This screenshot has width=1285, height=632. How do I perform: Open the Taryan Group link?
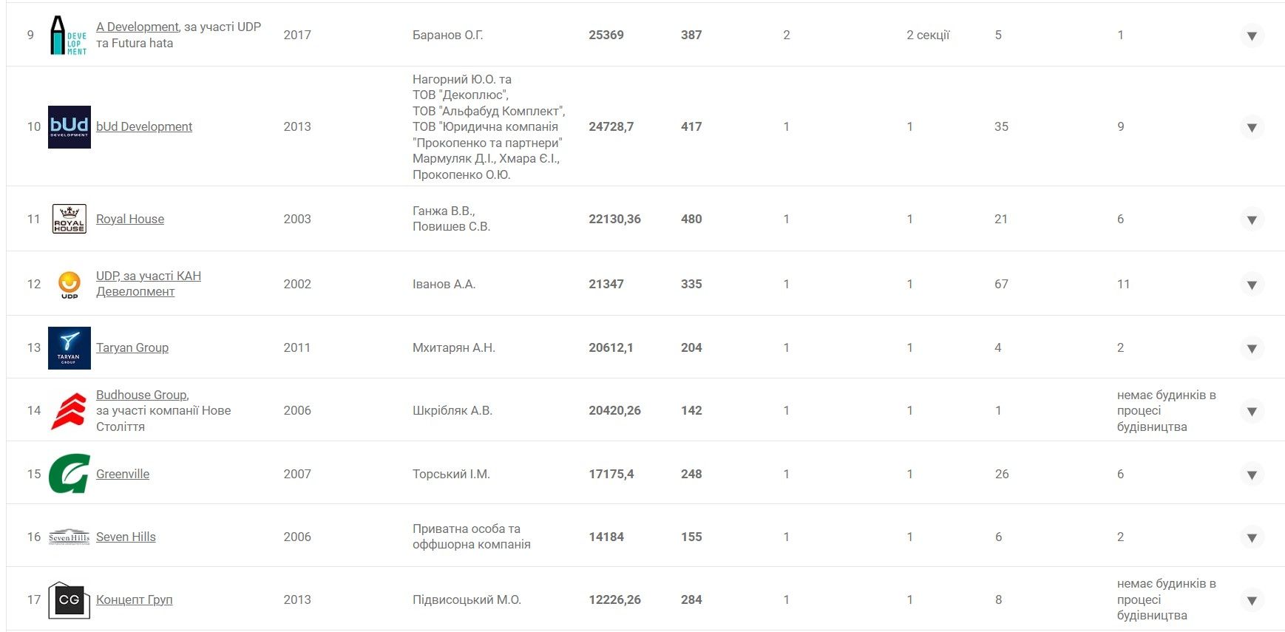coord(132,347)
